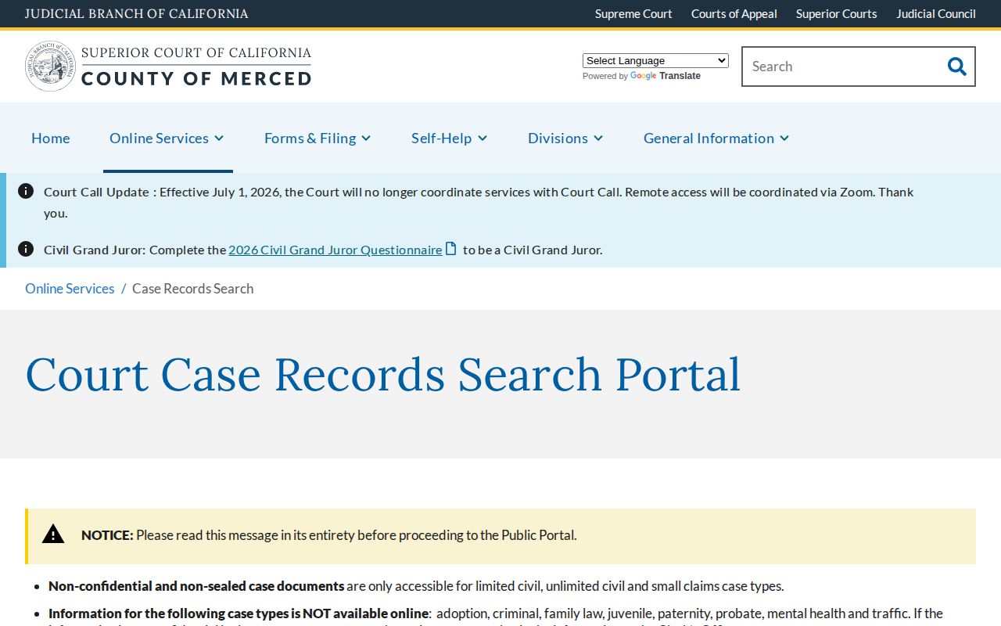Open 2026 Civil Grand Juror Questionnaire link

(x=335, y=250)
